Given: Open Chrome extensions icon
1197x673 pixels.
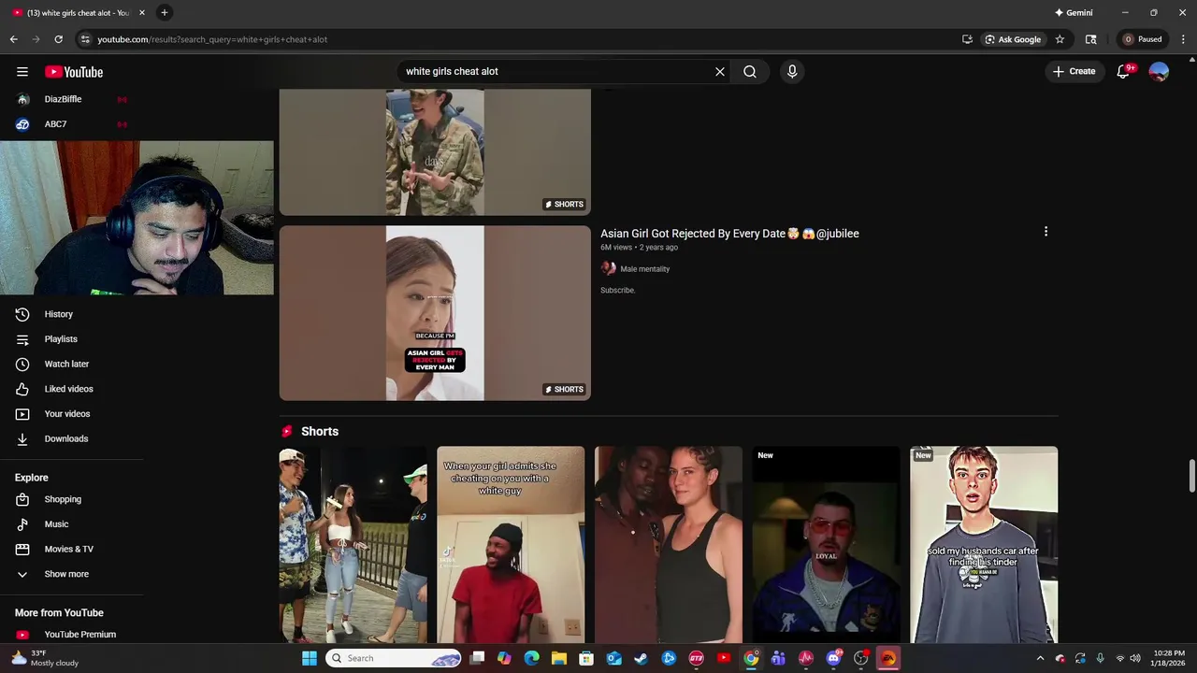Looking at the screenshot, I should [1090, 39].
